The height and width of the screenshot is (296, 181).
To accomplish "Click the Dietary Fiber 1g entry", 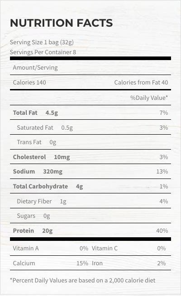I will (x=42, y=202).
